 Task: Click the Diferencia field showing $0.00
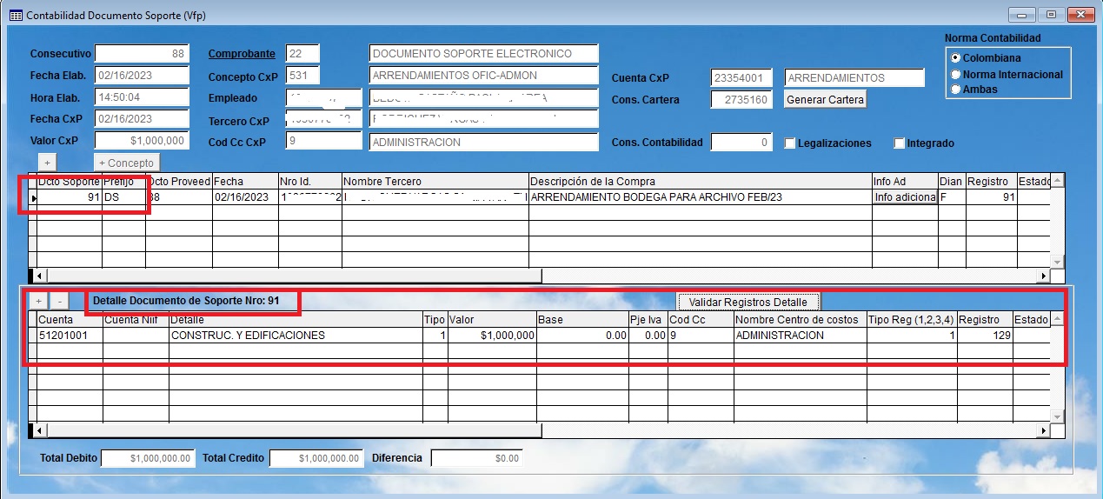477,458
